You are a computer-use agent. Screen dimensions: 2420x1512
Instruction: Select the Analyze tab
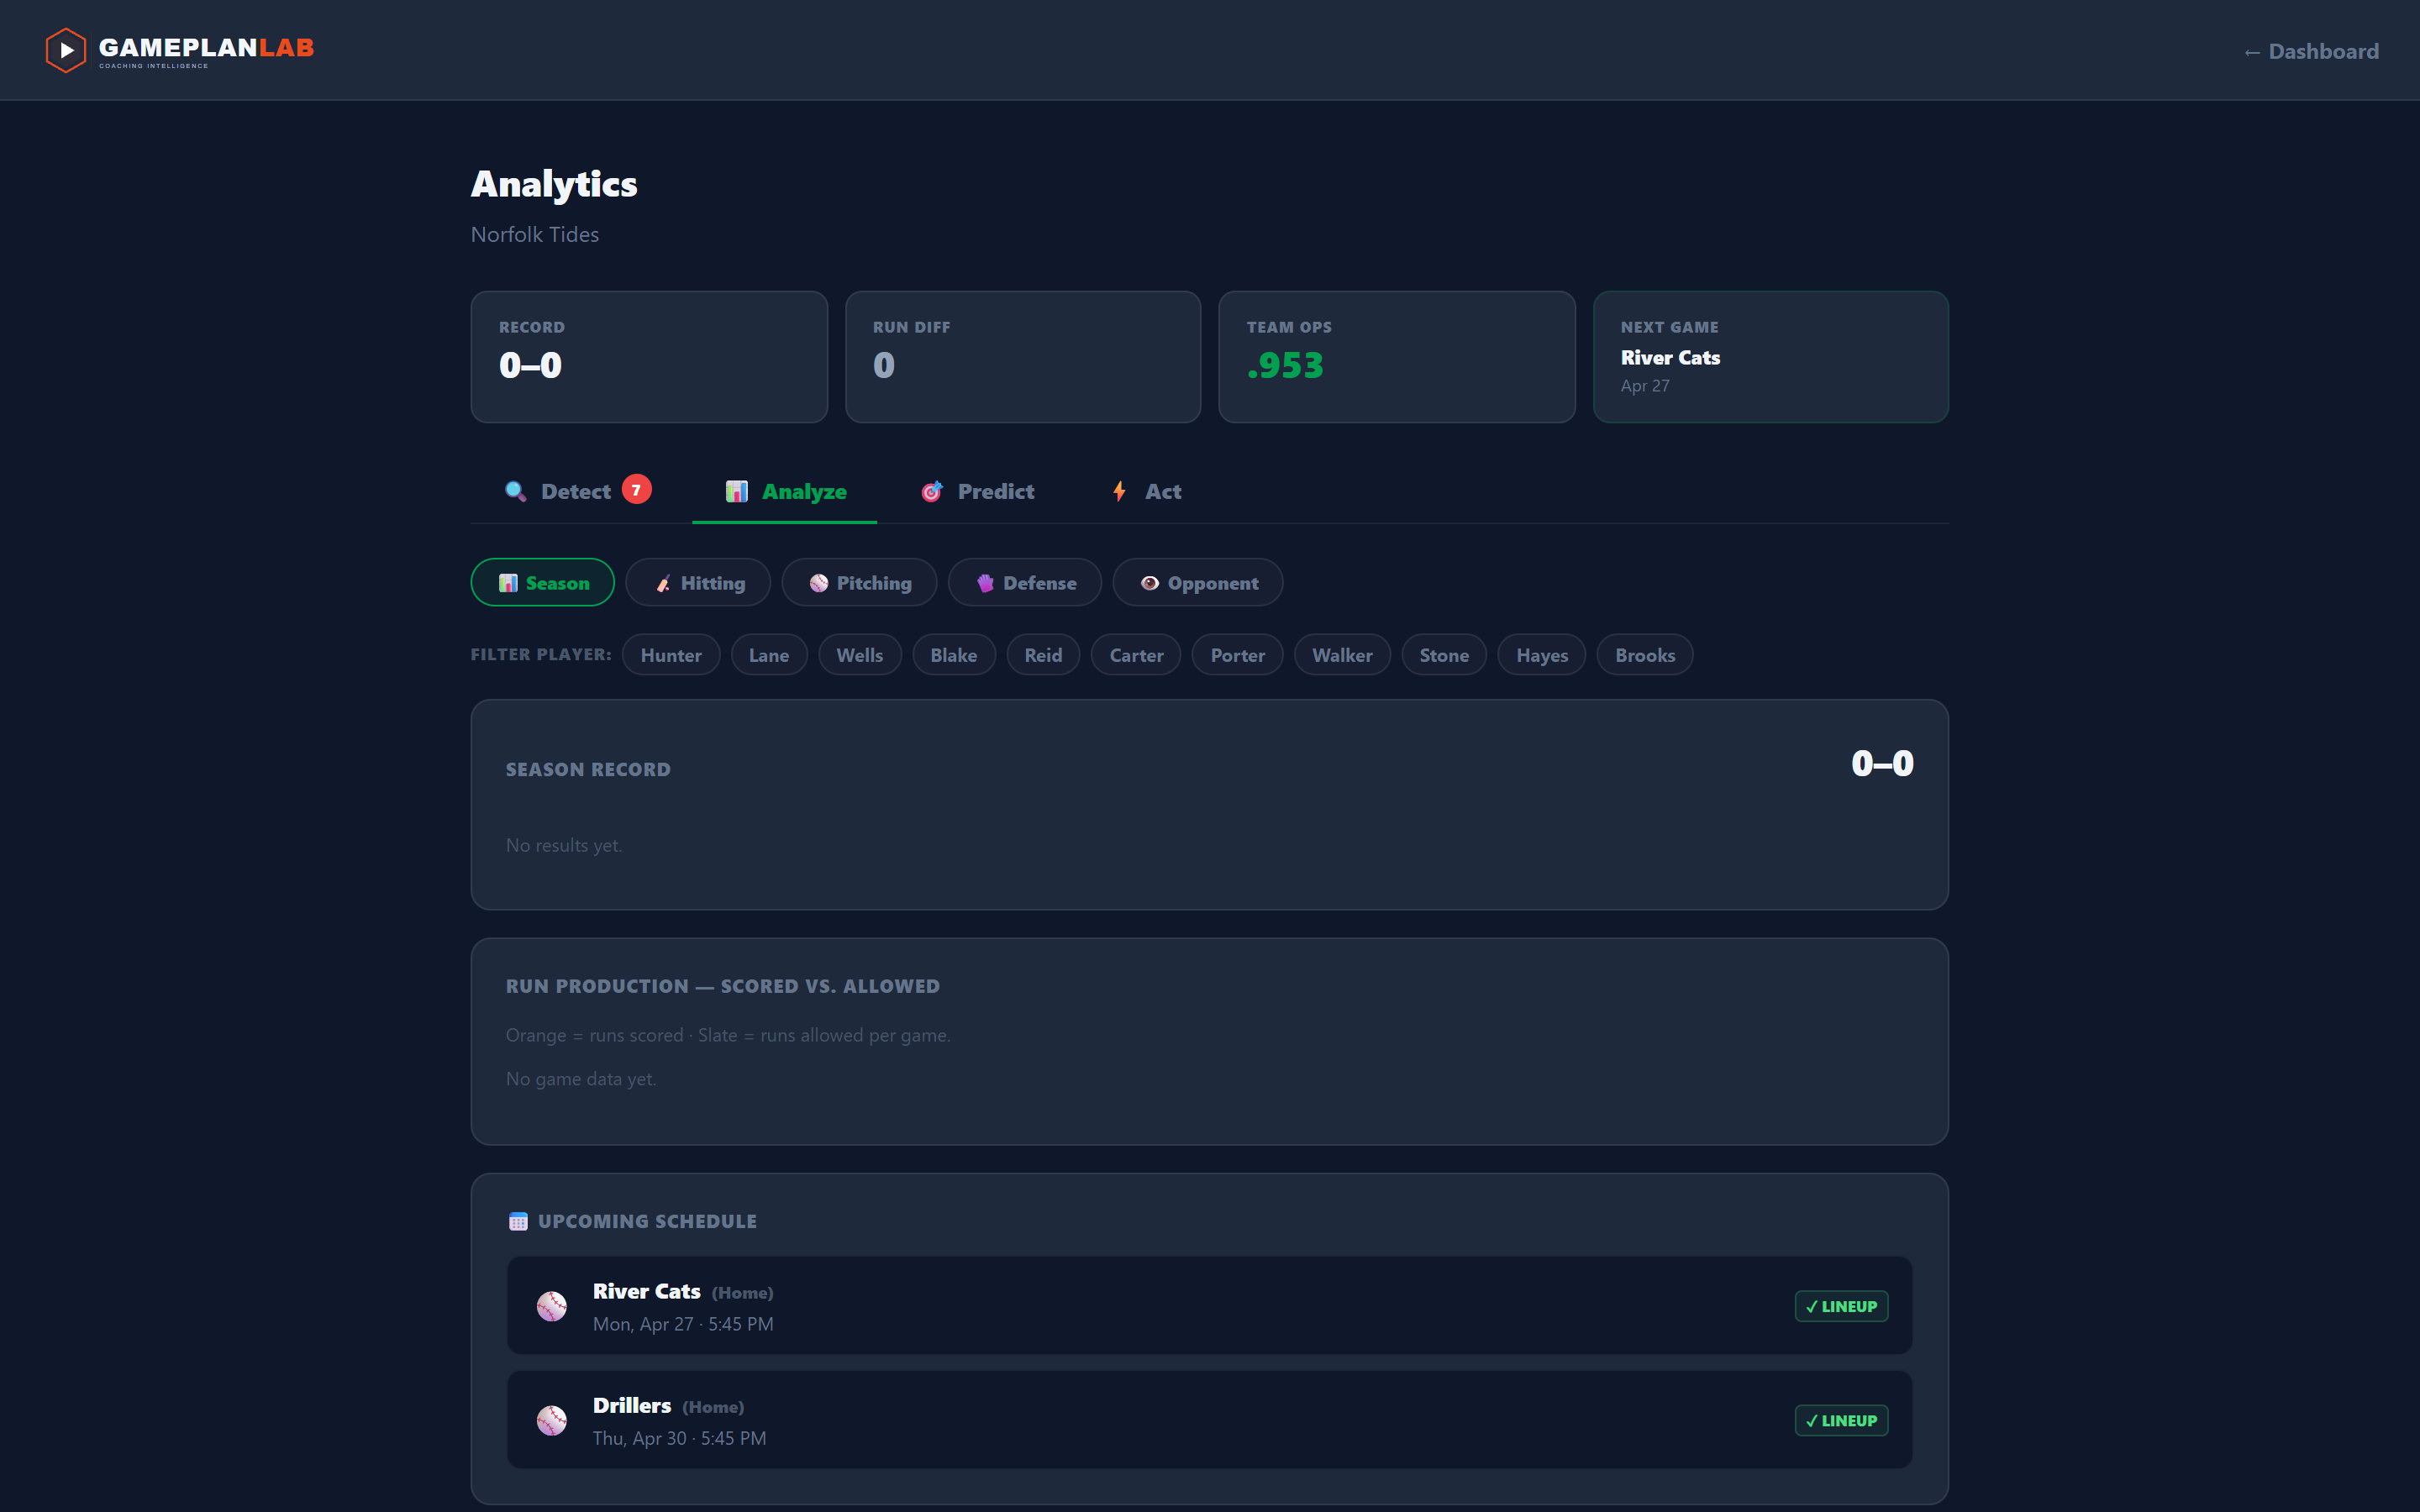(x=785, y=491)
